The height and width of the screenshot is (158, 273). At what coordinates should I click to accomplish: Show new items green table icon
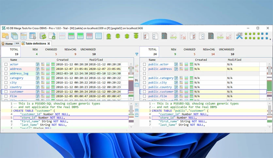pyautogui.click(x=80, y=36)
